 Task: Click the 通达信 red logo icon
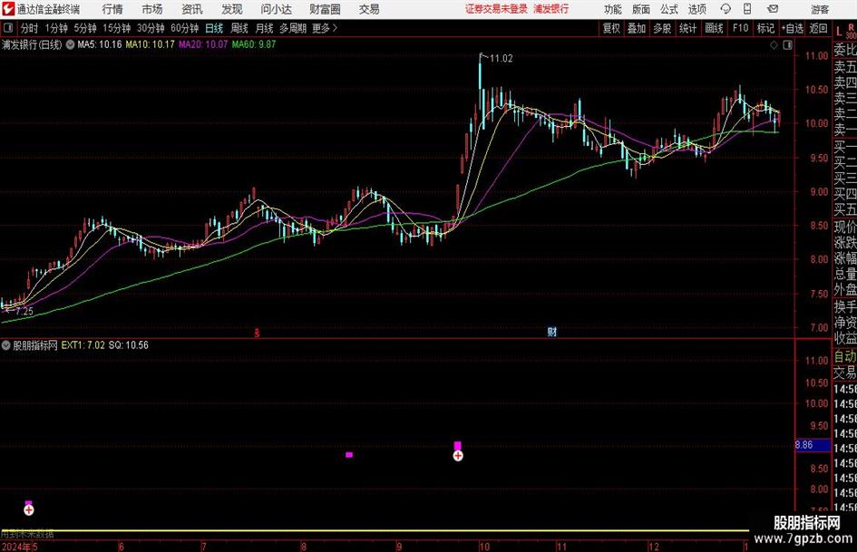[8, 9]
